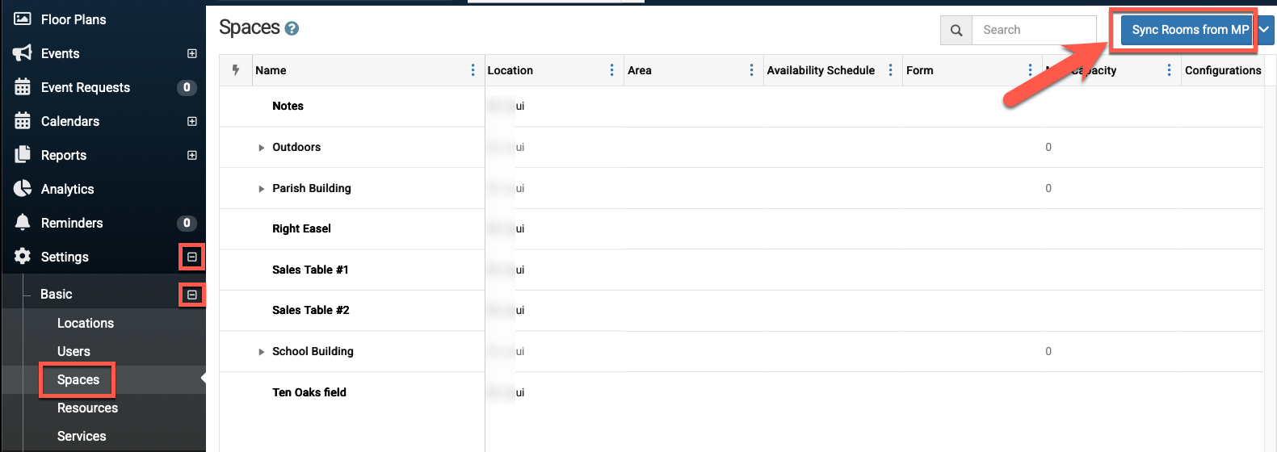
Task: Select Spaces in the settings menu
Action: [x=78, y=379]
